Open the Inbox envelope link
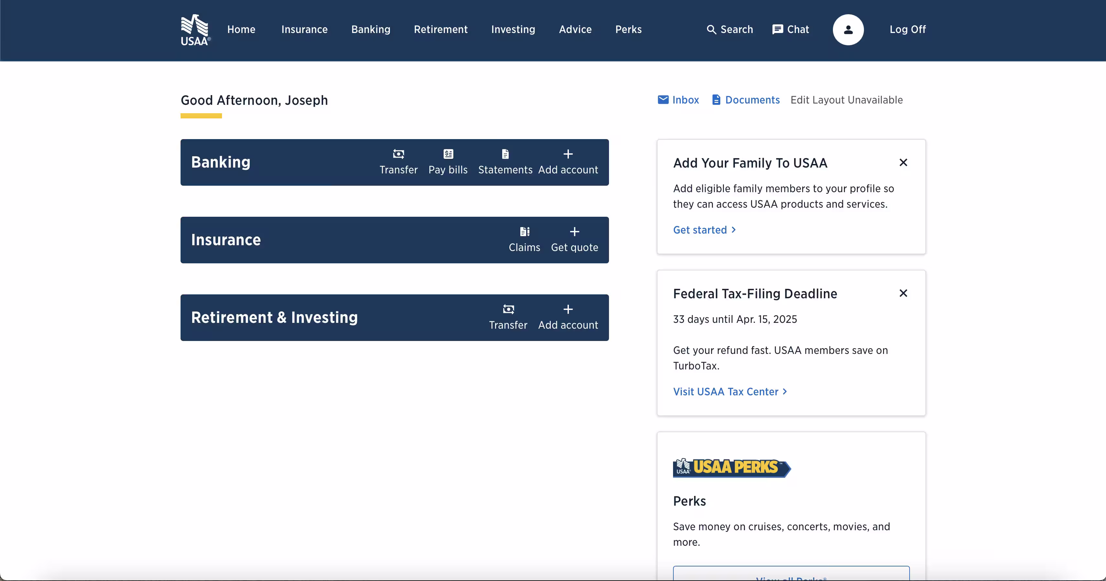The image size is (1106, 581). click(678, 100)
